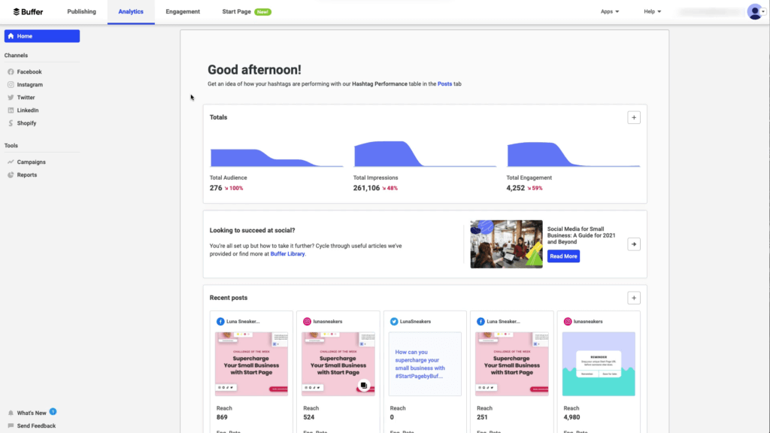This screenshot has height=433, width=770.
Task: Click the Total Impressions chart
Action: pos(425,153)
